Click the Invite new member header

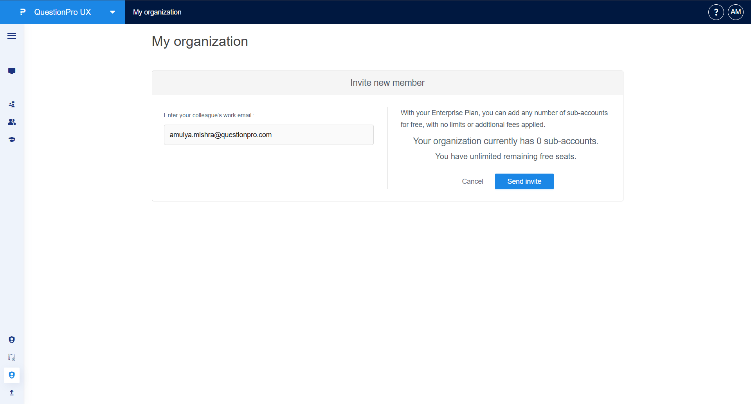tap(387, 83)
